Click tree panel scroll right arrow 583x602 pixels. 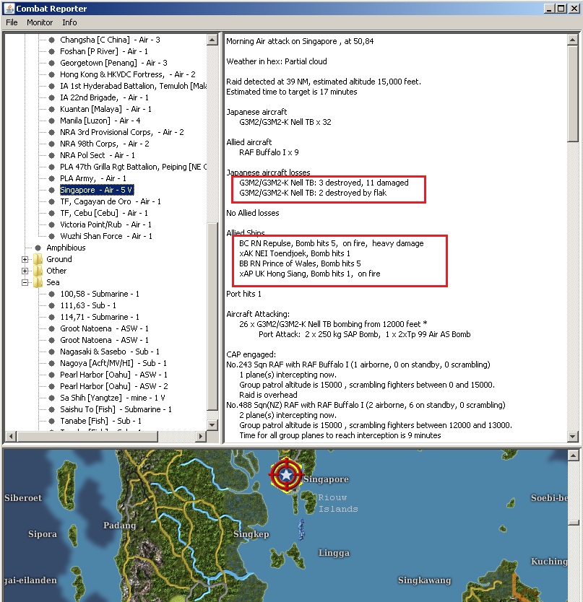pos(200,436)
